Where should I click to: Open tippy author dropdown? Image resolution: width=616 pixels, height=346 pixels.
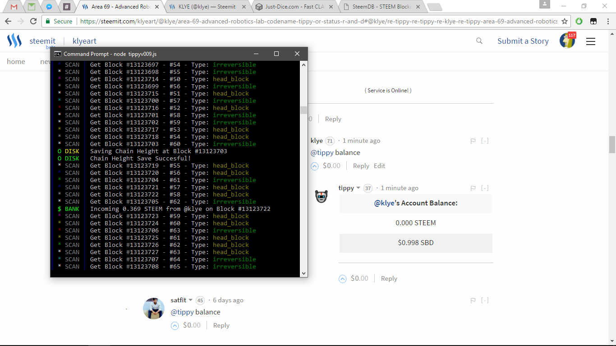pyautogui.click(x=349, y=188)
